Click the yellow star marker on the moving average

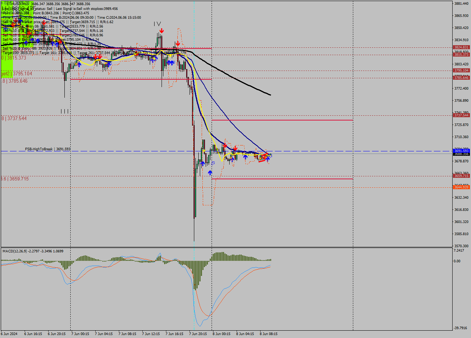coord(204,151)
